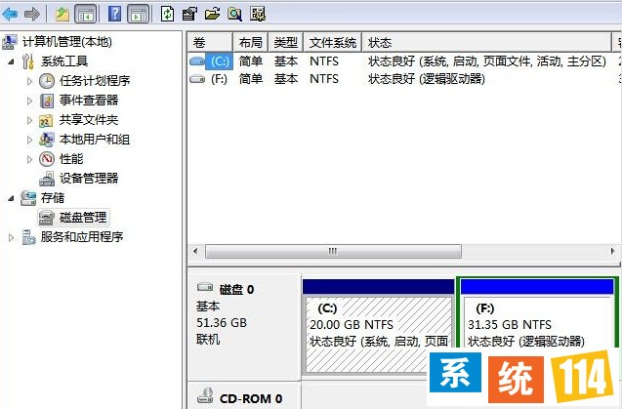The height and width of the screenshot is (409, 622).
Task: Select the 磁盘 0 disk label
Action: 236,289
